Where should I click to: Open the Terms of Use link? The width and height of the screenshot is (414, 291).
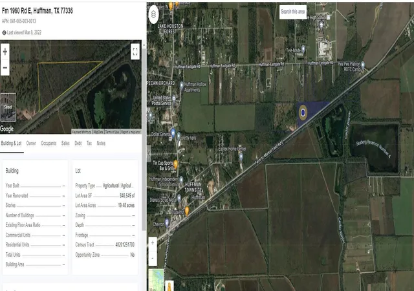pos(112,131)
